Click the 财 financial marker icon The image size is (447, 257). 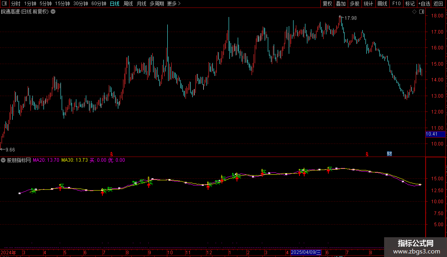click(x=389, y=153)
